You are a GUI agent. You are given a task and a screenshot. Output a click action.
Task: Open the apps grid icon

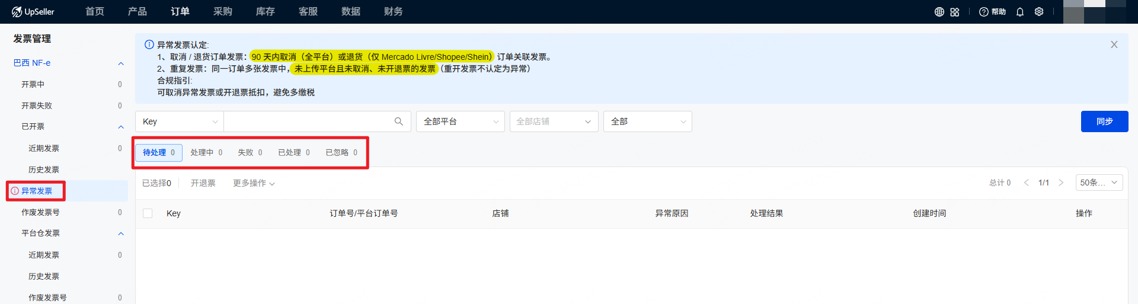pyautogui.click(x=954, y=12)
